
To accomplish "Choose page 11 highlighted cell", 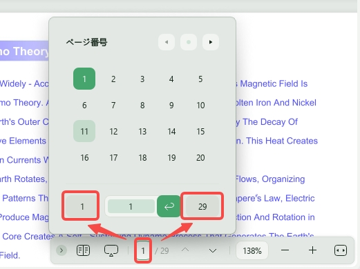I will click(x=84, y=131).
